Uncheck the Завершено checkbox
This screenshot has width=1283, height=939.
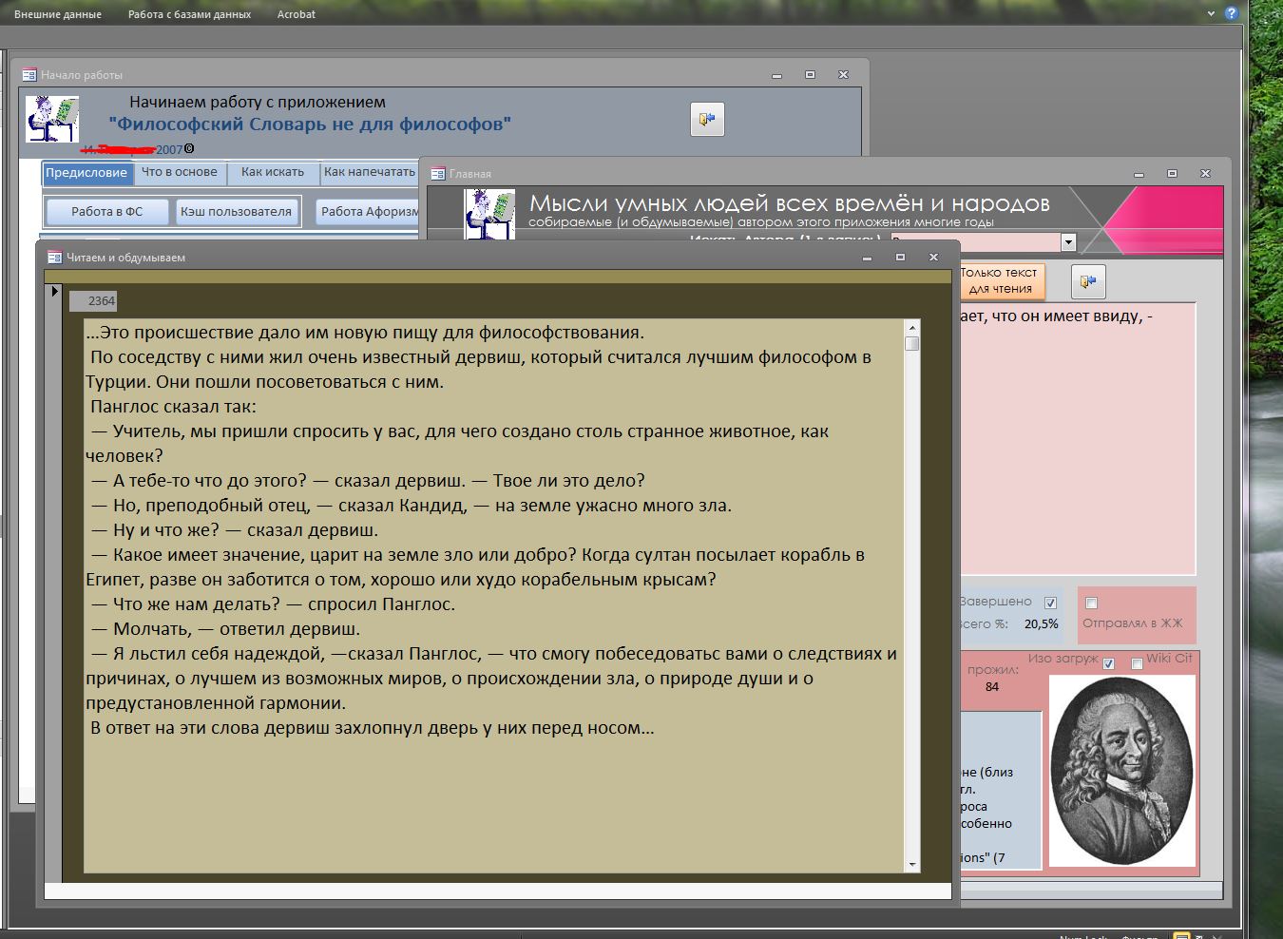coord(1050,603)
